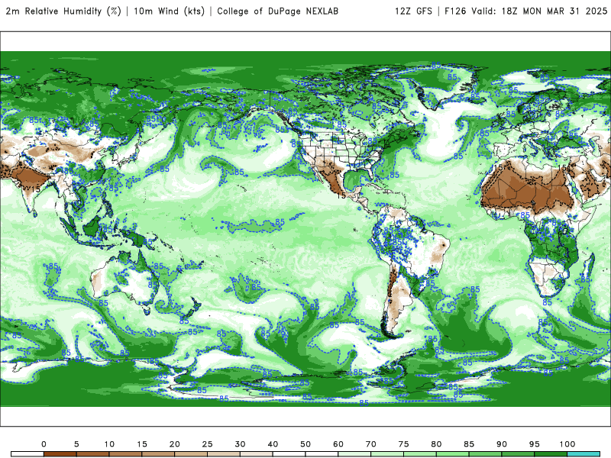The width and height of the screenshot is (611, 458).
Task: Click the "12Z GFS" model run text
Action: (413, 11)
